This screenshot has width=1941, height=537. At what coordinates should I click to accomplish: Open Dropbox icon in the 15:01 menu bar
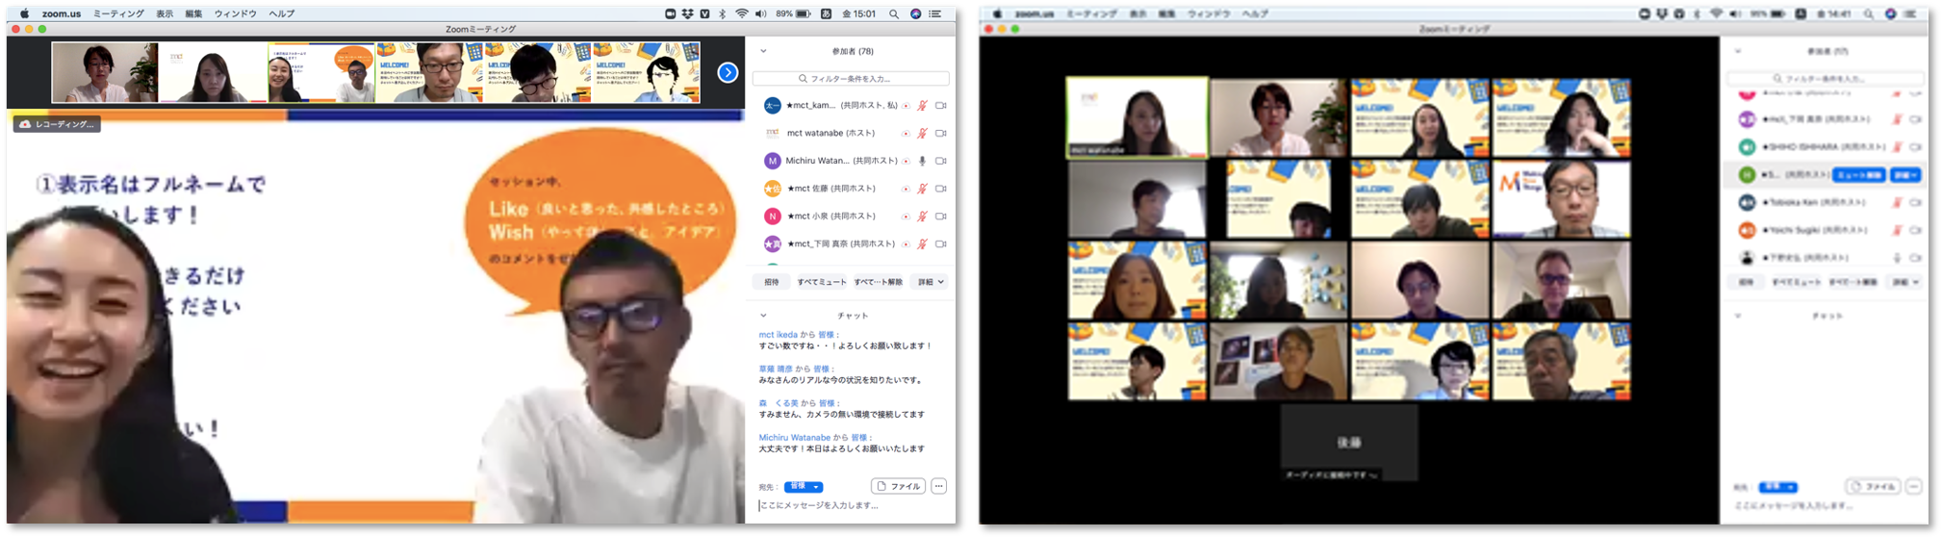(x=688, y=14)
